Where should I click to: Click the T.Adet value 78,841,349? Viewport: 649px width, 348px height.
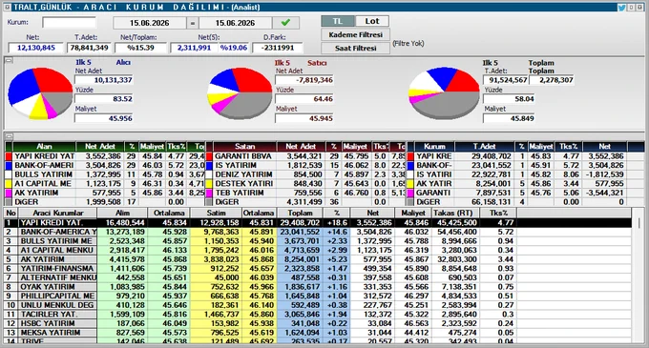click(90, 48)
